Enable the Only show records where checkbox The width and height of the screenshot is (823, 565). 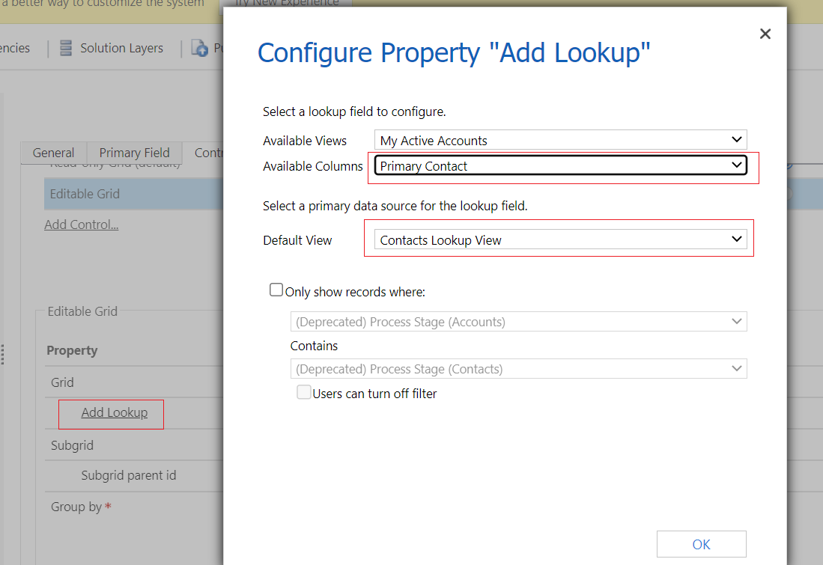click(x=276, y=290)
